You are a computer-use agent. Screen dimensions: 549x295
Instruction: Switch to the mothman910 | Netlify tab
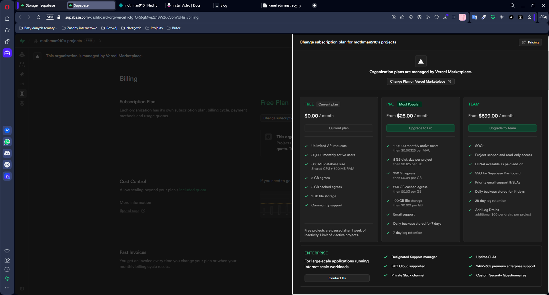tap(140, 5)
